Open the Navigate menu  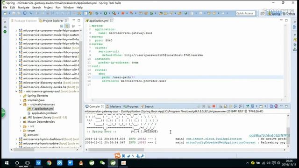[23, 7]
